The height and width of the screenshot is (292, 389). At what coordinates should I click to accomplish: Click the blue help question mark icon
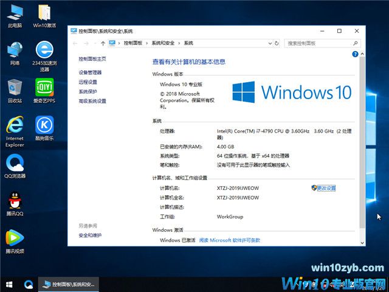[355, 54]
